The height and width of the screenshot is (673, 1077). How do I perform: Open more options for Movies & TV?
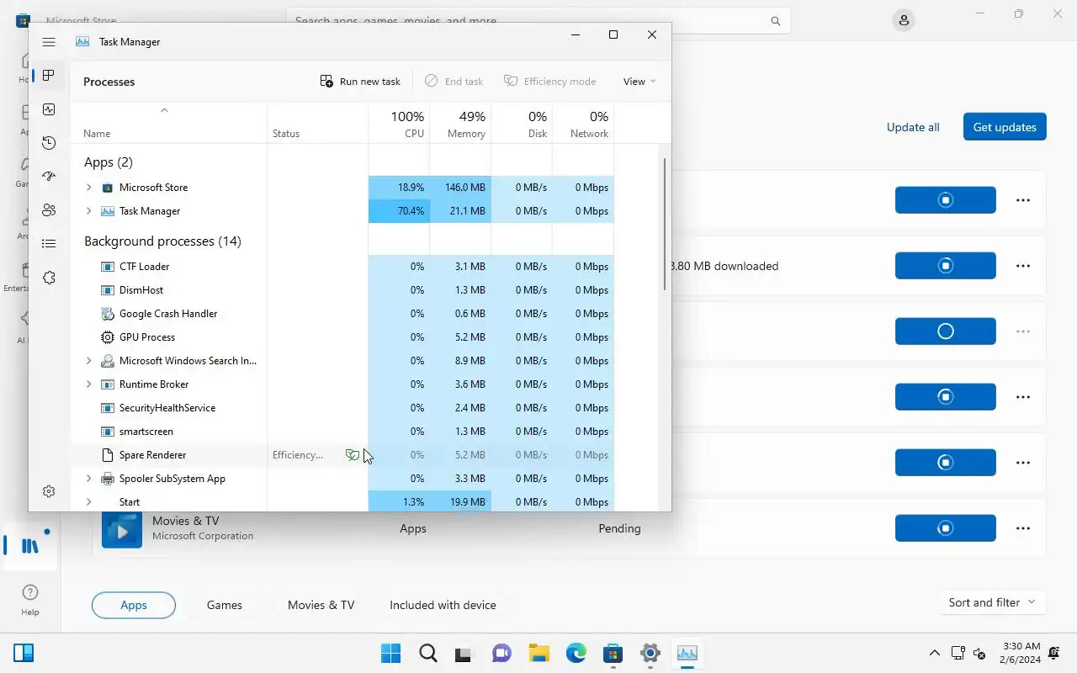coord(1023,528)
